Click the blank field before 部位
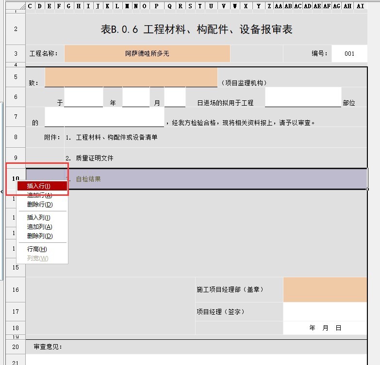380x365 pixels. tap(303, 97)
